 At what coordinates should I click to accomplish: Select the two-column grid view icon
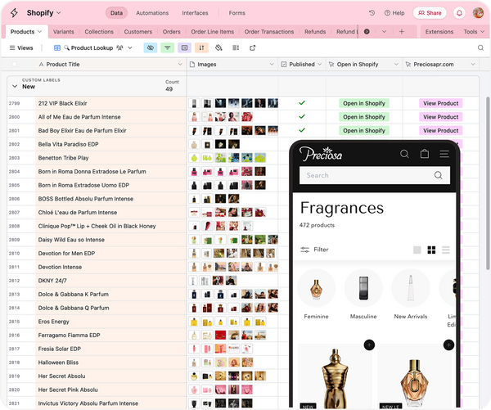pos(431,250)
